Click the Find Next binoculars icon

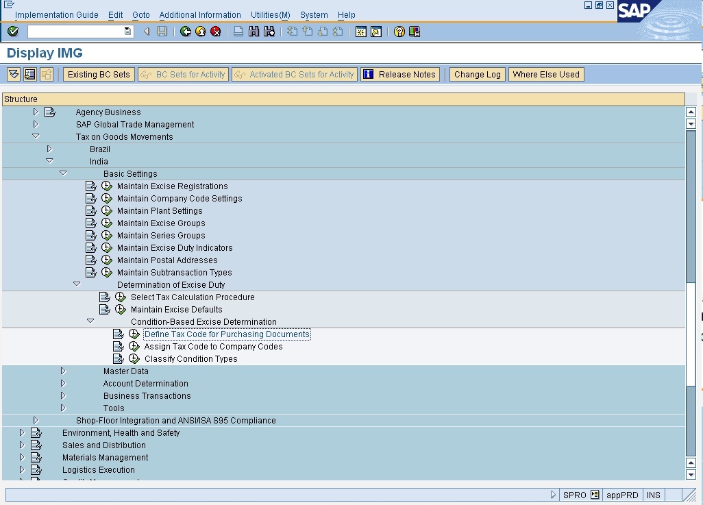(x=269, y=32)
